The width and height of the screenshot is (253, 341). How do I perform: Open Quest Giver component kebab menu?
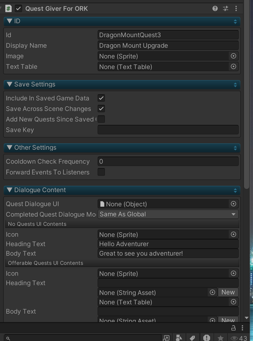(236, 9)
